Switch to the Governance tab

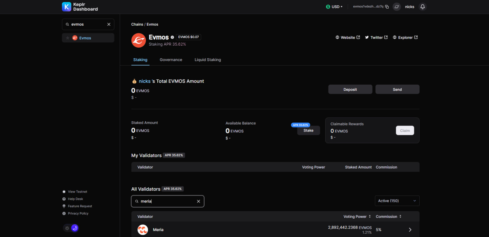(x=171, y=60)
